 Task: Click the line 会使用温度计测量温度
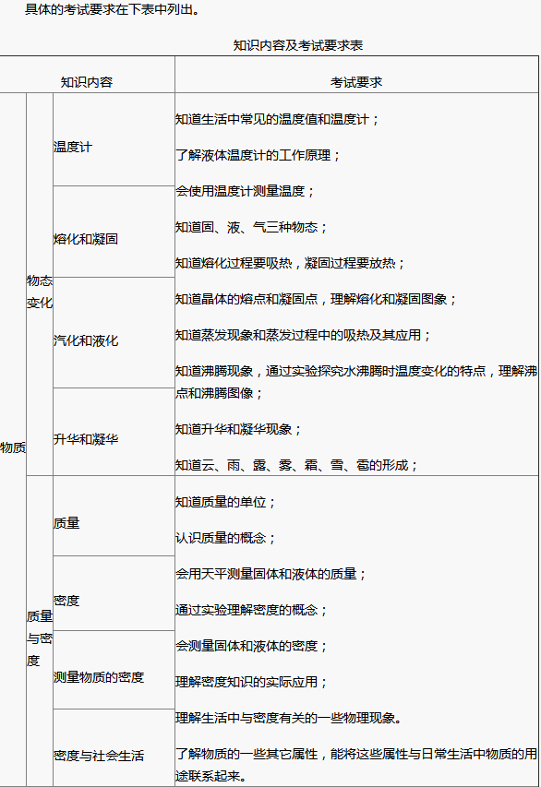245,191
